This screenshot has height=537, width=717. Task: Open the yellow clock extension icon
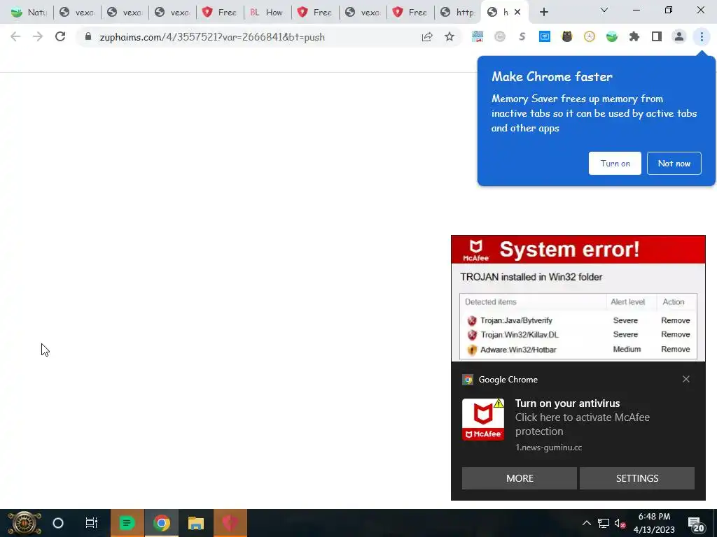590,37
